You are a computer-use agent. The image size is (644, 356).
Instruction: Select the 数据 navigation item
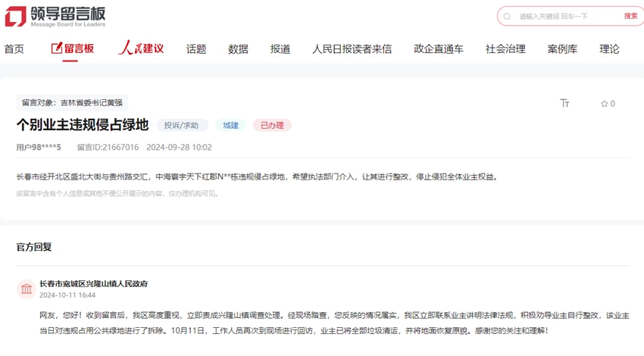pos(238,49)
